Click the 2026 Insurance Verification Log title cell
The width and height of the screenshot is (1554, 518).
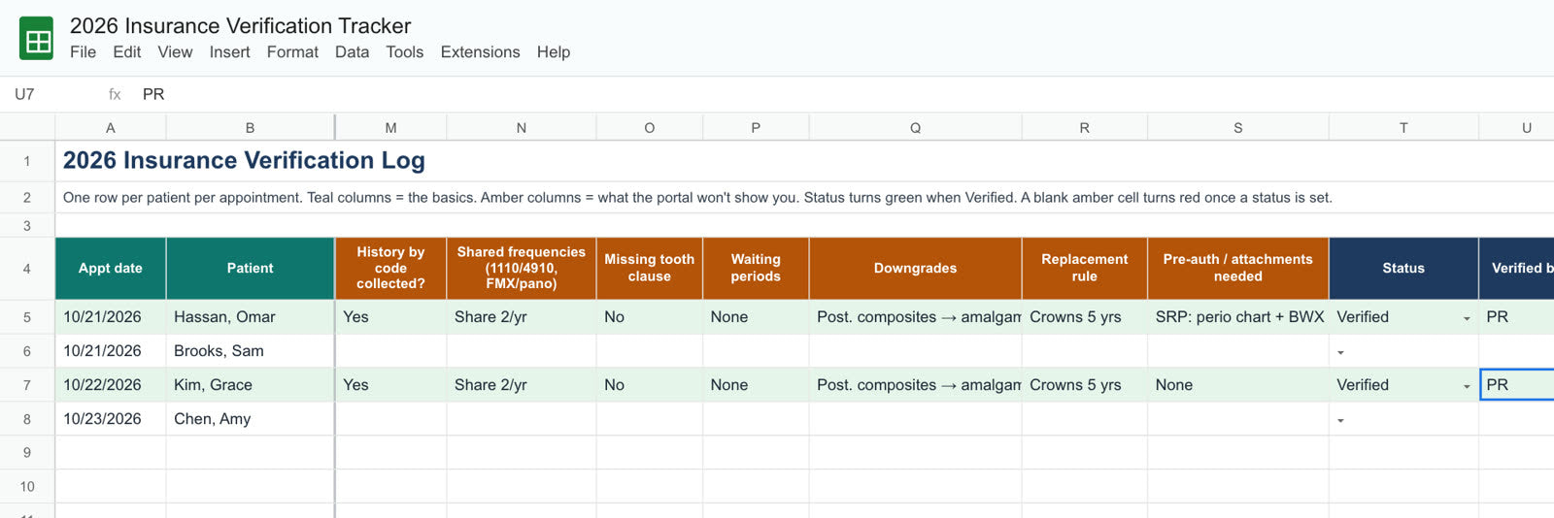pyautogui.click(x=244, y=161)
